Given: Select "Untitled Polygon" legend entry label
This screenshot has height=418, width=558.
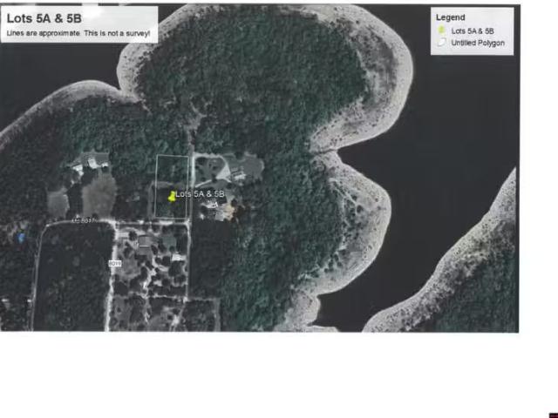Looking at the screenshot, I should pyautogui.click(x=477, y=43).
